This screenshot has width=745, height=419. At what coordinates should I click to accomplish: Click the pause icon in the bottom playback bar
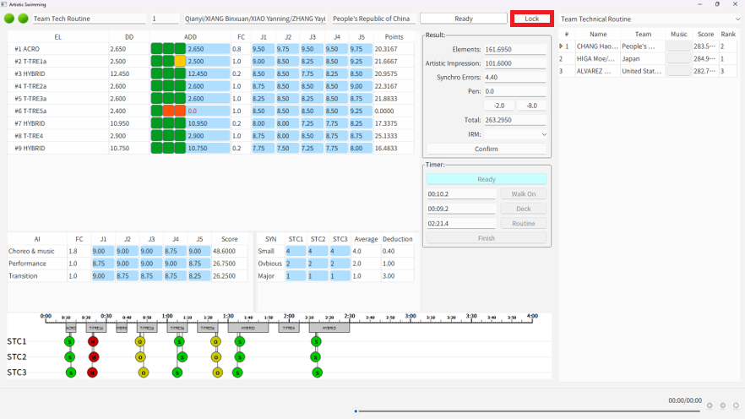pos(723,405)
